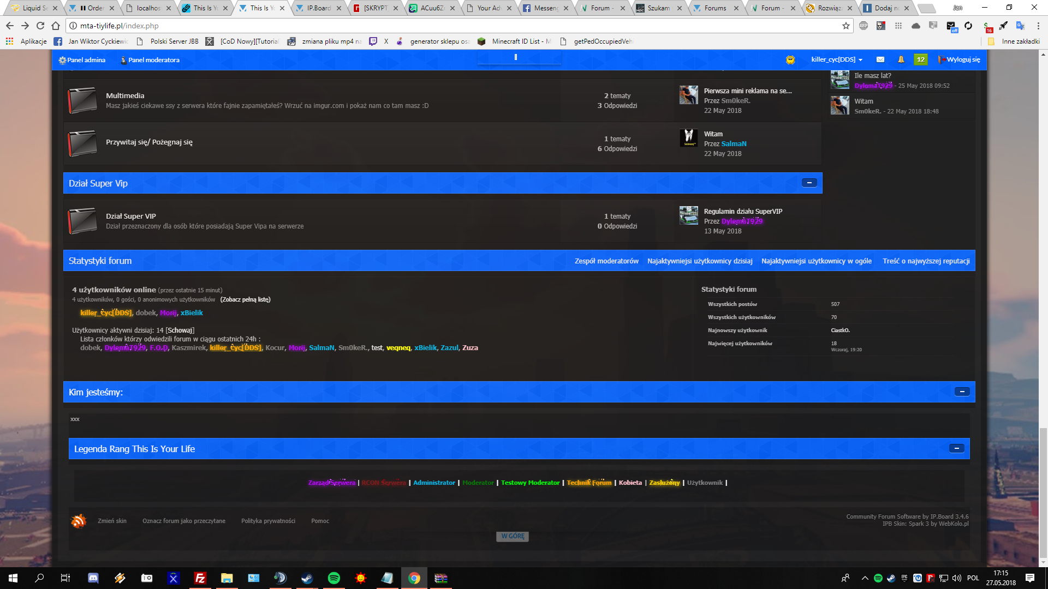Hide today's active users list via Schowaj

pyautogui.click(x=180, y=330)
